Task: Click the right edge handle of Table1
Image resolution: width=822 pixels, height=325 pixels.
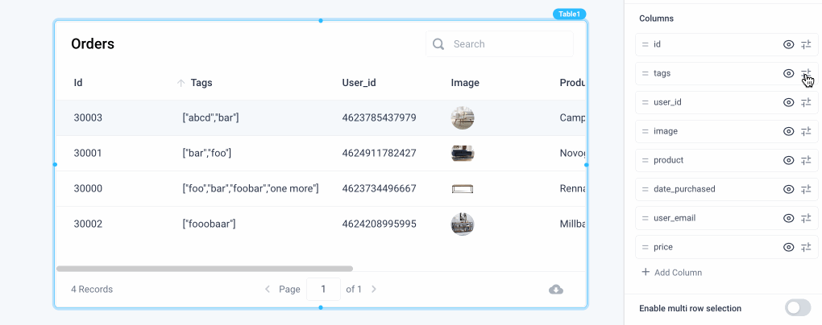Action: [x=587, y=164]
